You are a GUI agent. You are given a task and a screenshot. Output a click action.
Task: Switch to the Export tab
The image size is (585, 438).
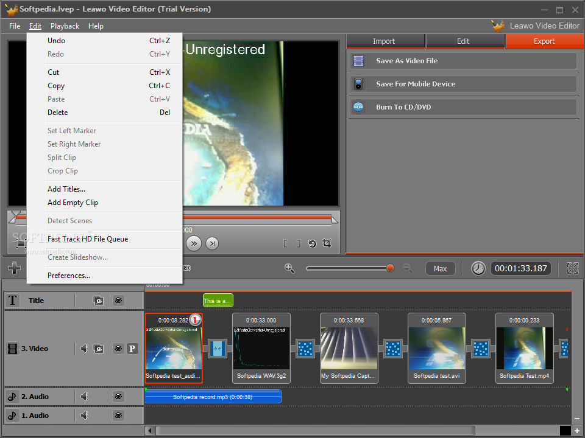click(545, 41)
